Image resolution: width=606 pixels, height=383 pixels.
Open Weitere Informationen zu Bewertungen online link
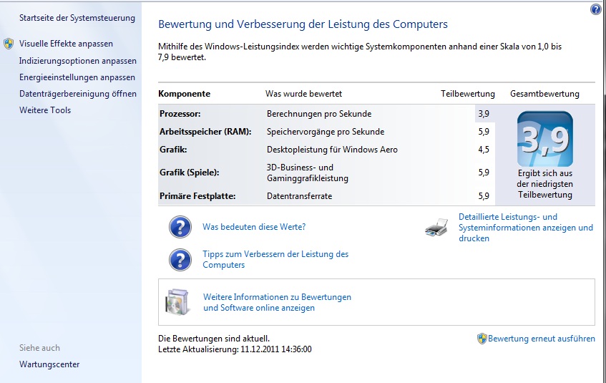277,302
